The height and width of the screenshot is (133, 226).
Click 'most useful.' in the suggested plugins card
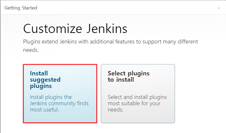44,110
